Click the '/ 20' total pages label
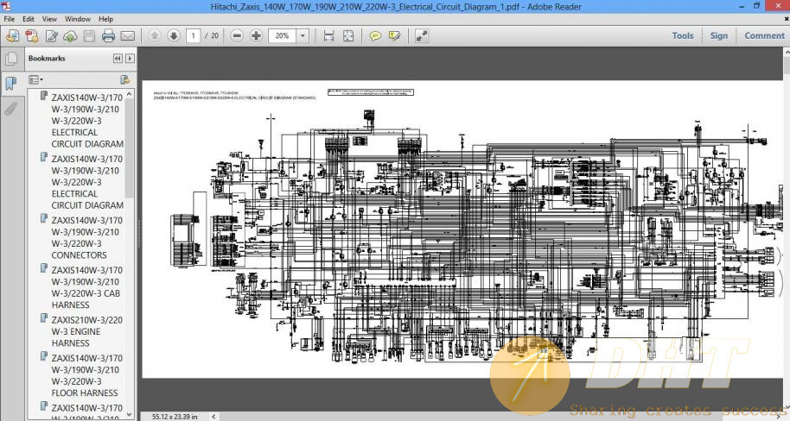 [x=212, y=35]
